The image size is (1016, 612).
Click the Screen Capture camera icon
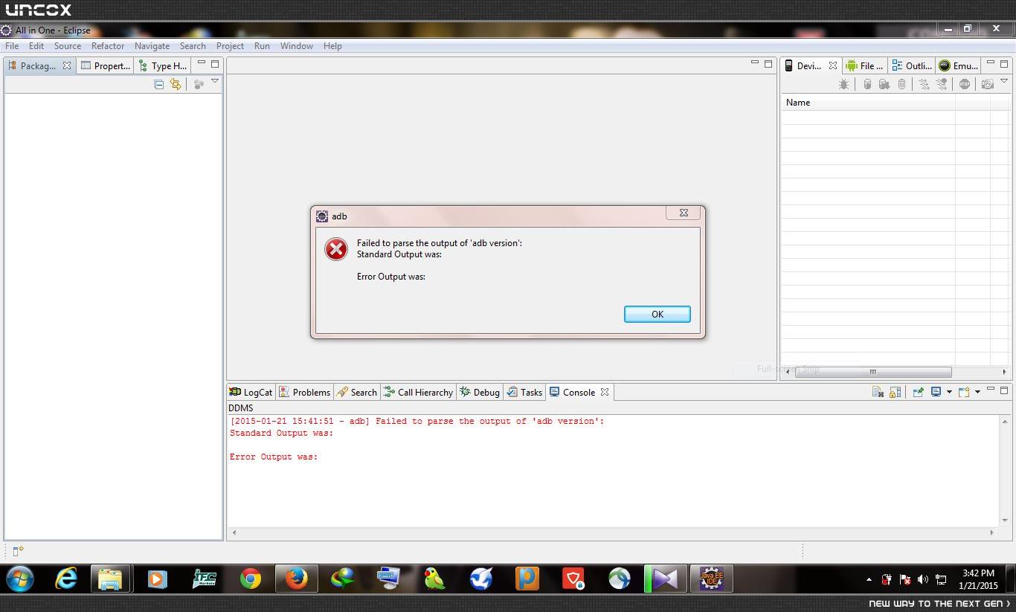click(988, 85)
